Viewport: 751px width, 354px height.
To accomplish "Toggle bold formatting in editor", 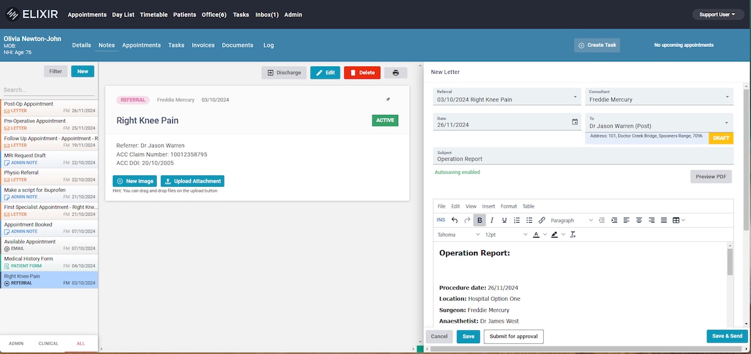I will [x=479, y=220].
